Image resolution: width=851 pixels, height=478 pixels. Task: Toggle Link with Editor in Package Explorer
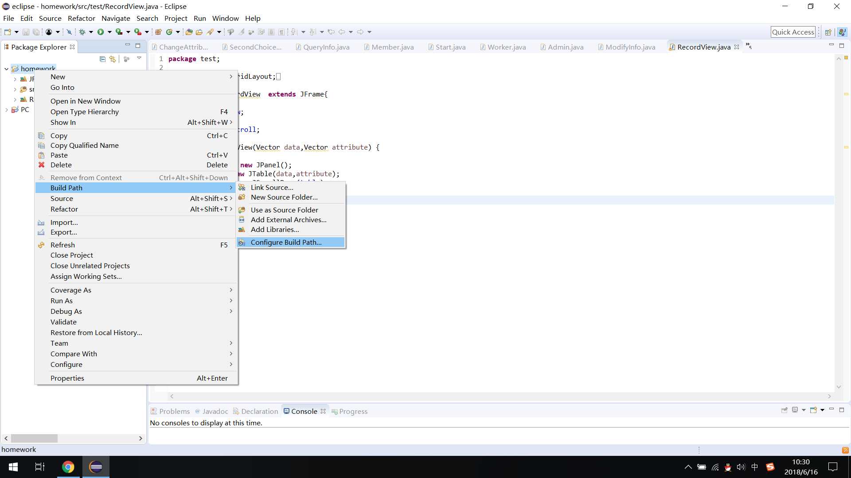coord(113,59)
